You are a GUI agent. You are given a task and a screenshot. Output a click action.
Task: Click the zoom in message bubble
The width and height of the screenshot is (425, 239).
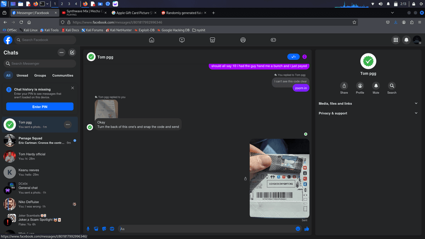pos(301,88)
